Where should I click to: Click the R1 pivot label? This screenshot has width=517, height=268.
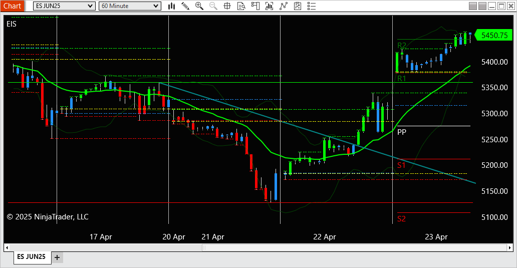coord(402,79)
